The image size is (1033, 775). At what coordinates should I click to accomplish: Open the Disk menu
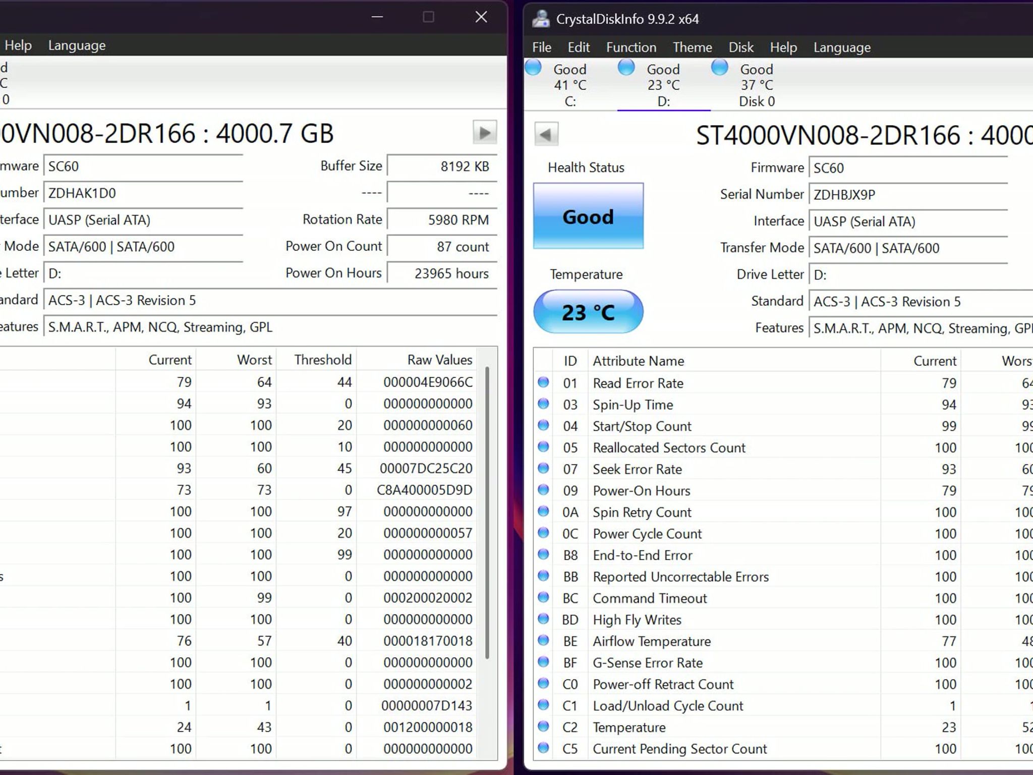(x=741, y=47)
